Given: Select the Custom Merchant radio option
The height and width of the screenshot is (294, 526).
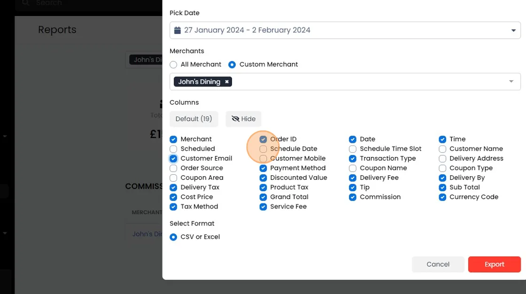Looking at the screenshot, I should click(x=232, y=64).
